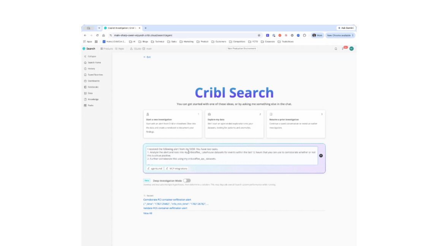Click MCP integrations button
The image size is (438, 246).
[x=176, y=169]
